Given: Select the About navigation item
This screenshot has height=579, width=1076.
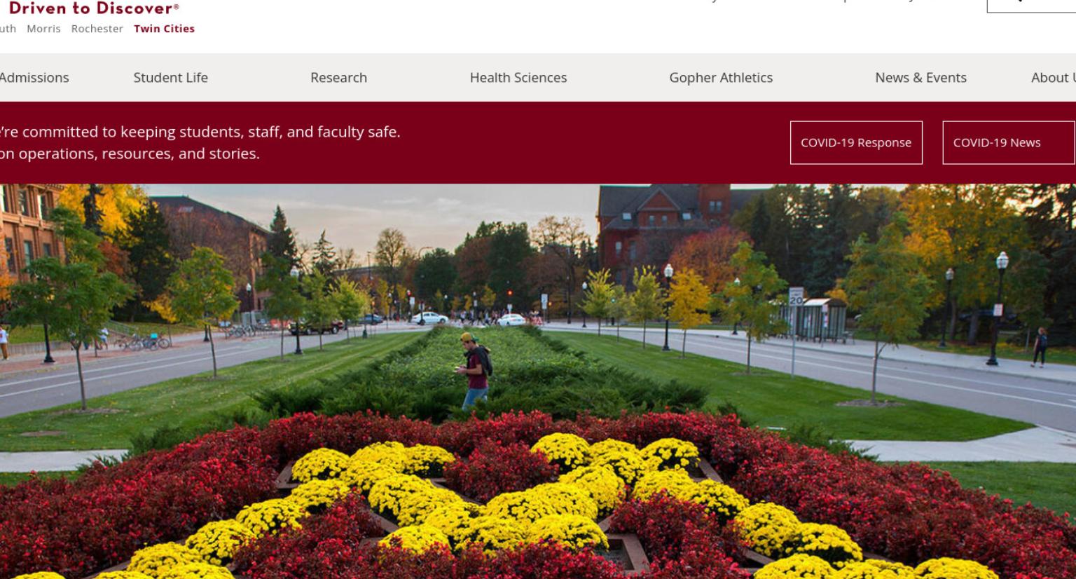Looking at the screenshot, I should (1053, 78).
